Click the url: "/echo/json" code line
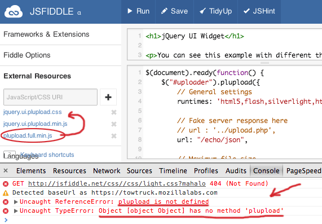322x224 pixels. pyautogui.click(x=213, y=140)
